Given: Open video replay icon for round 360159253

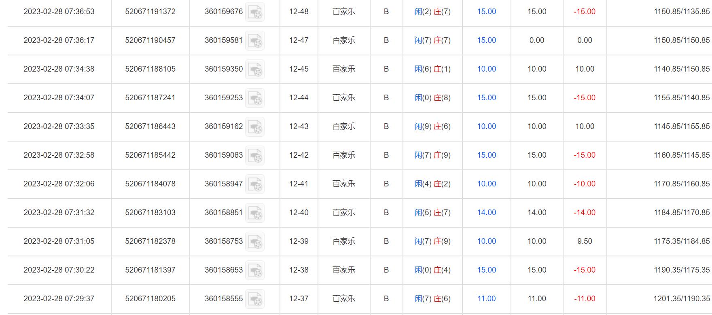Looking at the screenshot, I should pyautogui.click(x=255, y=98).
